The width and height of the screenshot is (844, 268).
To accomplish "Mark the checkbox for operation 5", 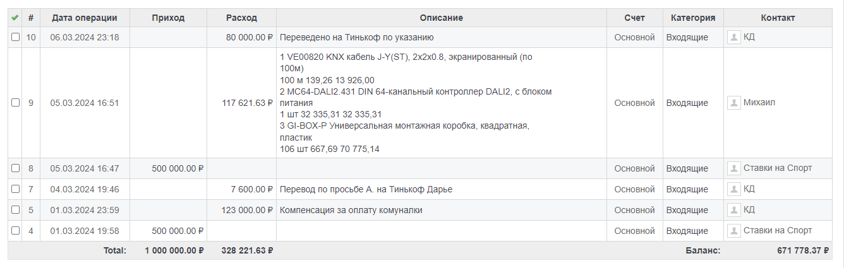I will click(x=15, y=210).
